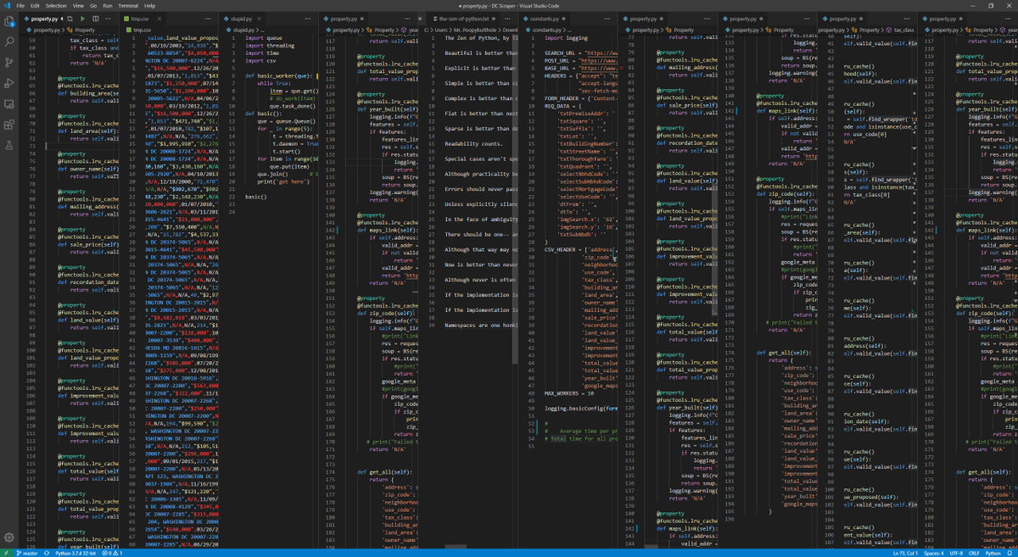Open the Run and Debug view
Image resolution: width=1018 pixels, height=557 pixels.
(9, 84)
